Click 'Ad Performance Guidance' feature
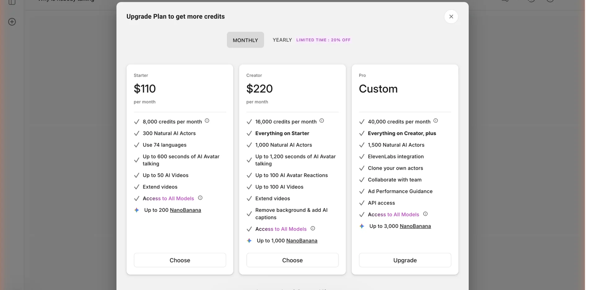595x290 pixels. 400,191
